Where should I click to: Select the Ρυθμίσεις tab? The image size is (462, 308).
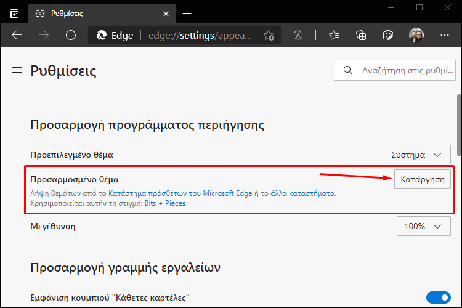pyautogui.click(x=102, y=14)
